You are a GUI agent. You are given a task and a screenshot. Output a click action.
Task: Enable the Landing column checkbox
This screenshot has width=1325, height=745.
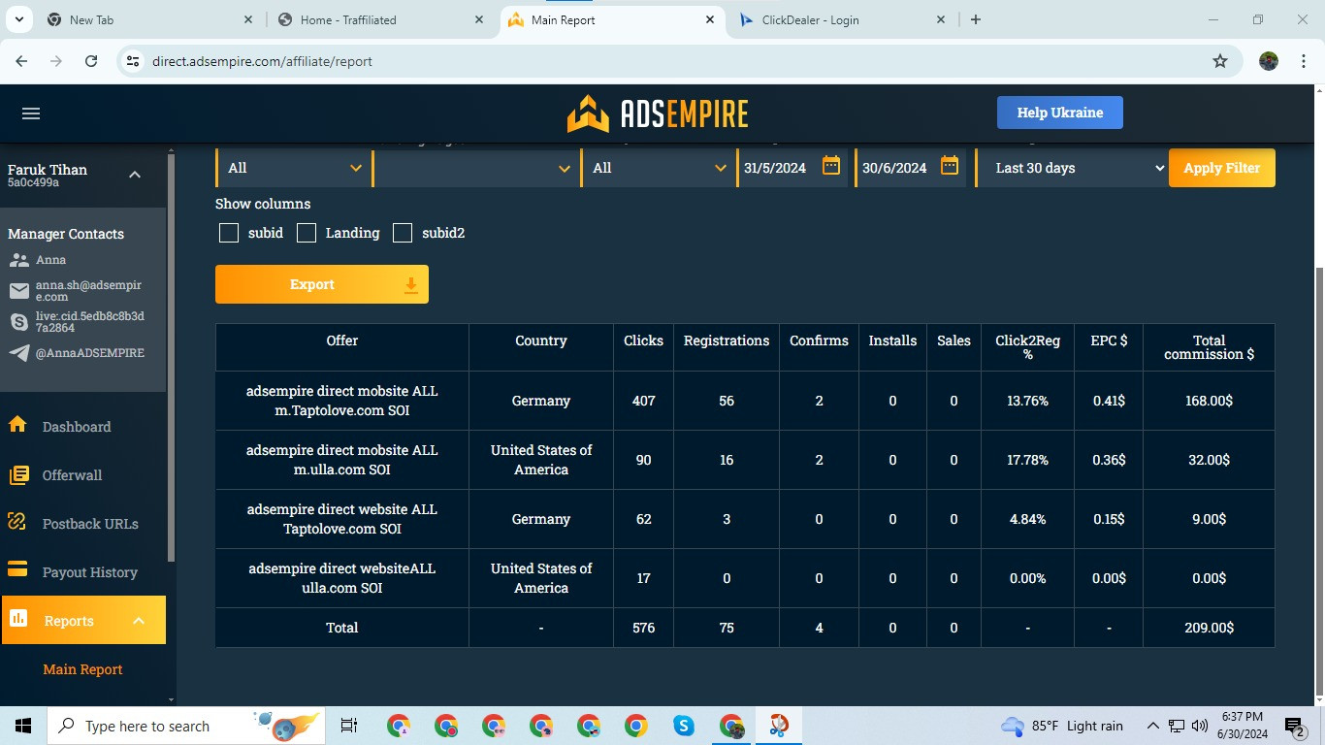click(307, 233)
